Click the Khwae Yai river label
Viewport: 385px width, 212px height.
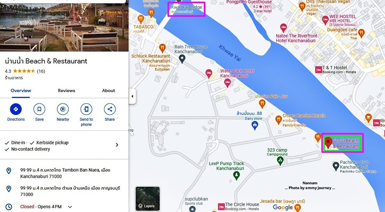click(230, 53)
